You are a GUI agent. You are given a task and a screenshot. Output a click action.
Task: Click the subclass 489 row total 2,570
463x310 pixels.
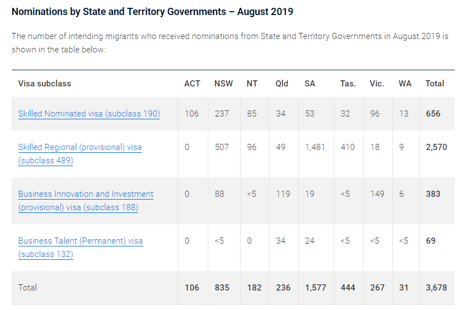point(436,147)
